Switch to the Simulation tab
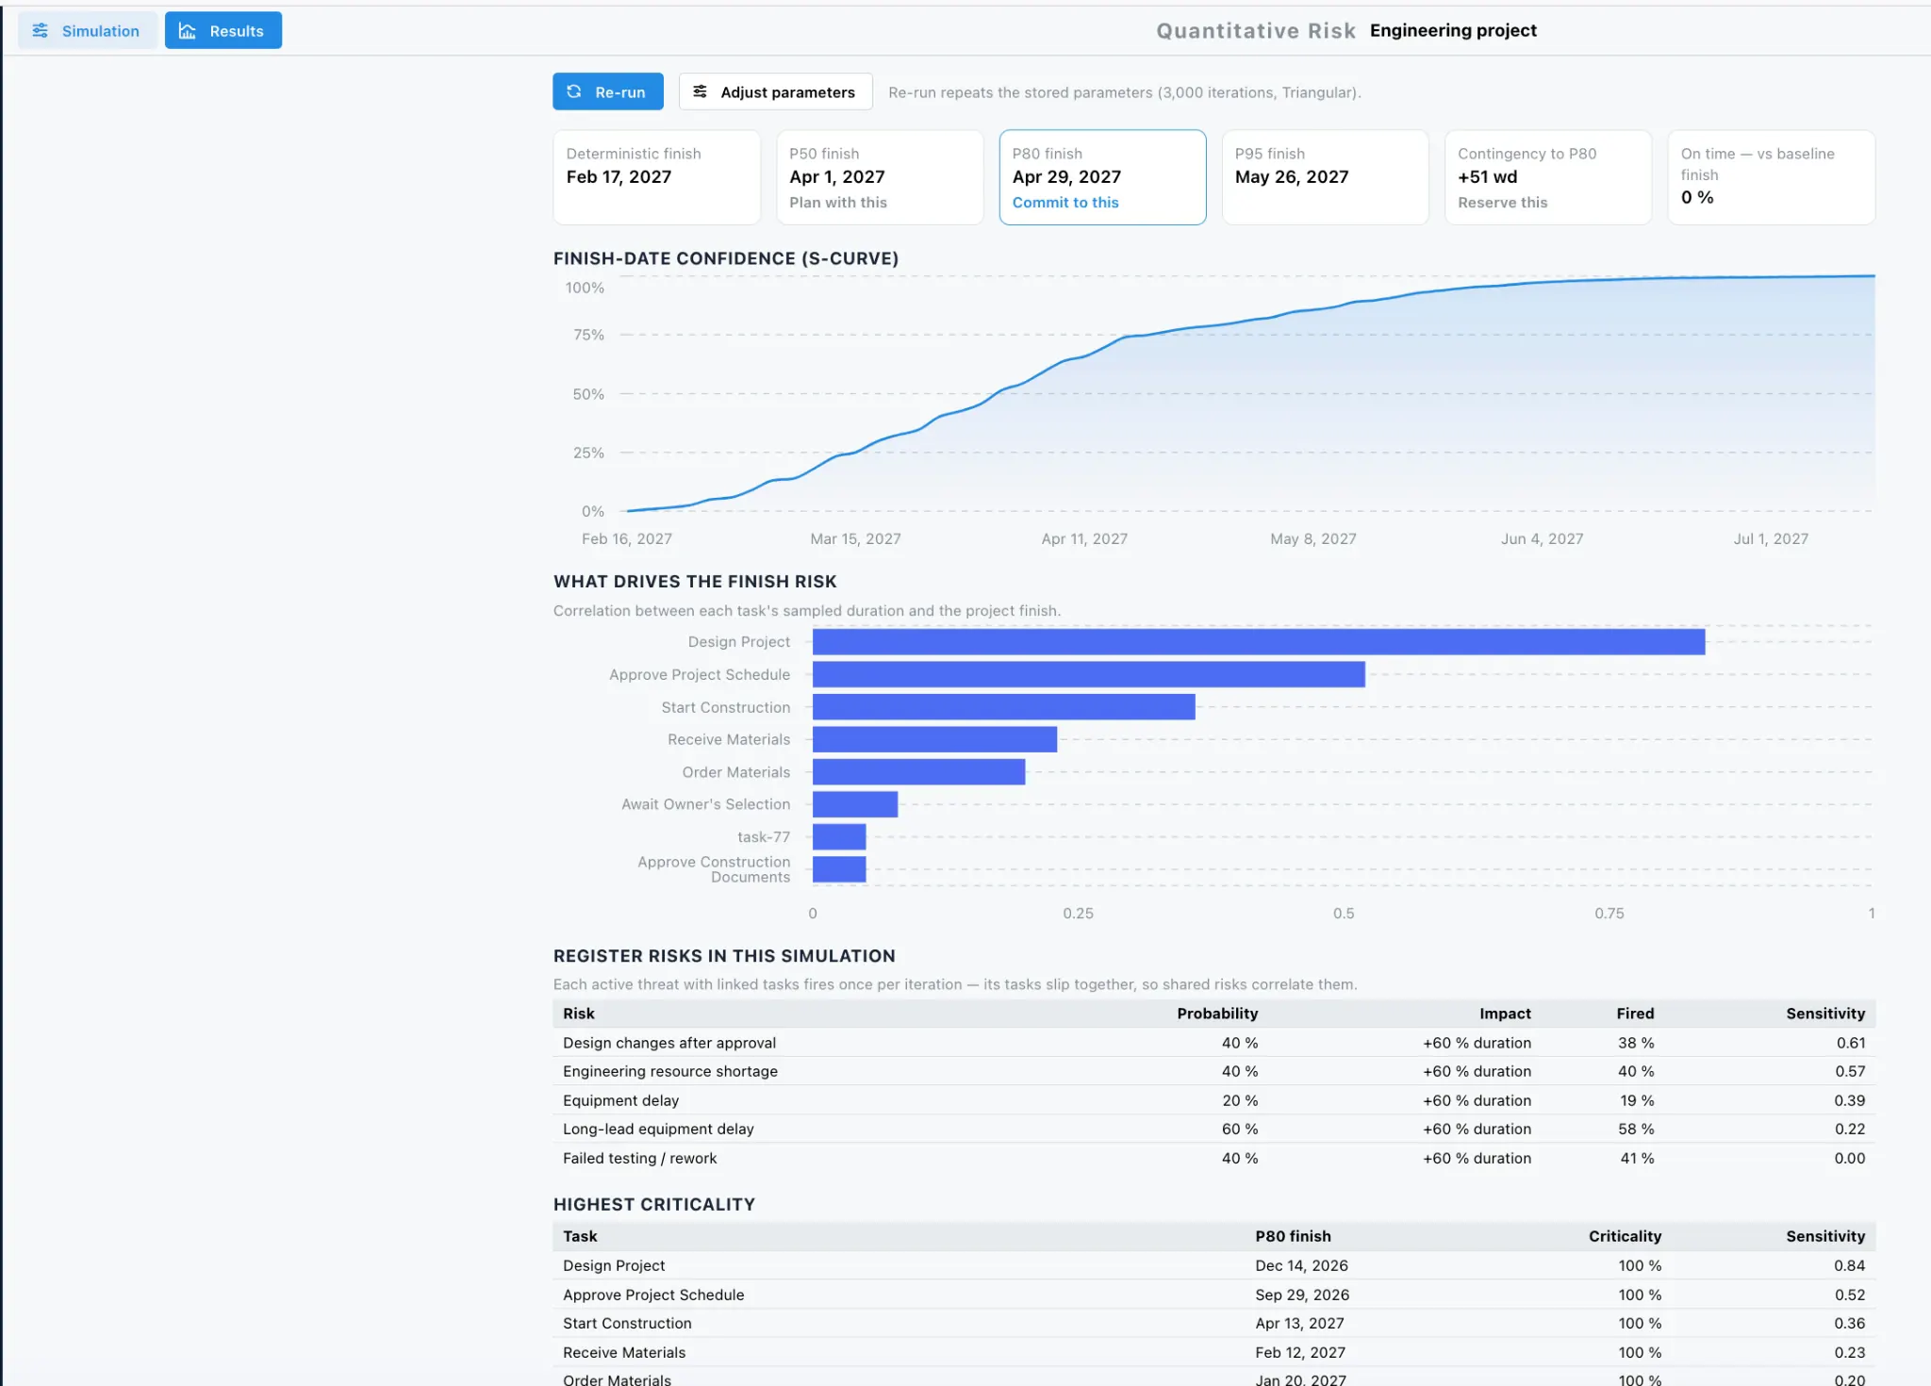The image size is (1931, 1386). tap(87, 30)
